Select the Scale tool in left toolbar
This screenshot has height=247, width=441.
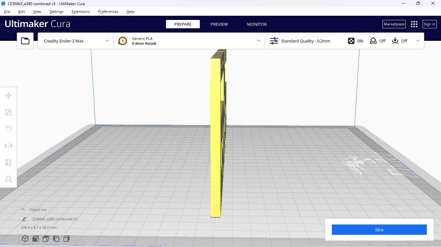pyautogui.click(x=8, y=112)
